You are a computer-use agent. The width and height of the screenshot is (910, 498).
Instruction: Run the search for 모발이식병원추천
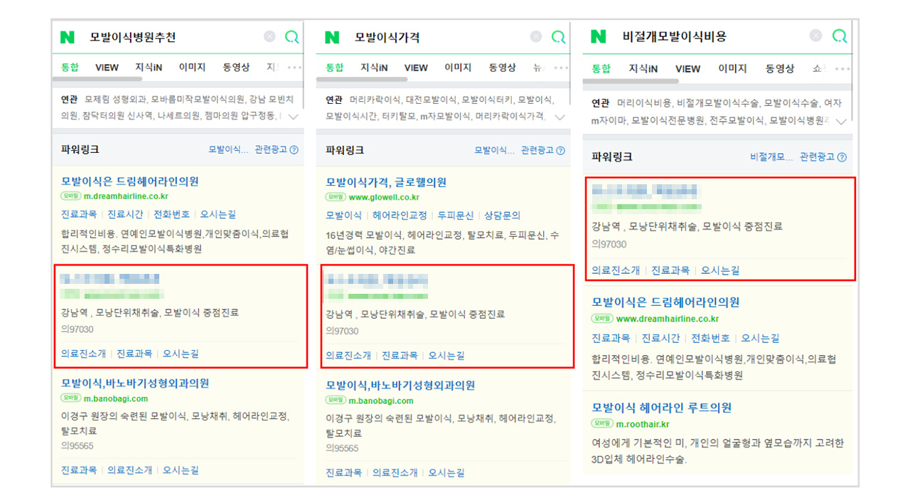coord(291,38)
